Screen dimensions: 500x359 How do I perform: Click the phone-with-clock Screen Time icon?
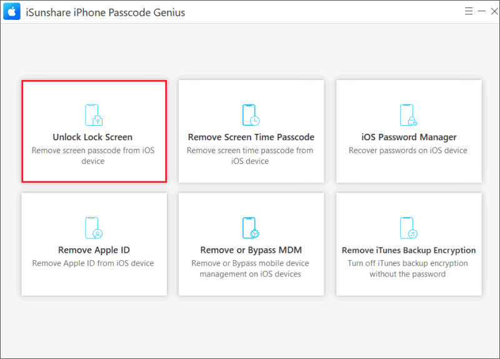[x=251, y=116]
